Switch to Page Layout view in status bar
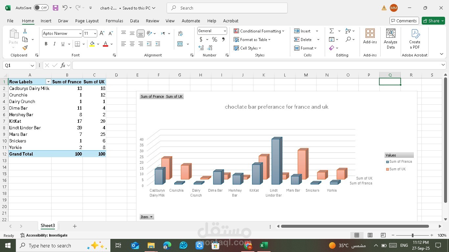 coord(370,235)
